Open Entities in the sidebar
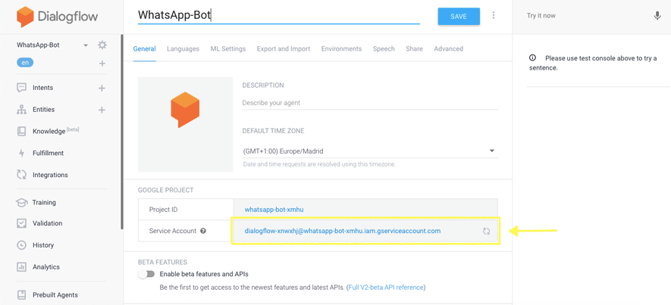Viewport: 671px width, 305px height. click(x=44, y=109)
